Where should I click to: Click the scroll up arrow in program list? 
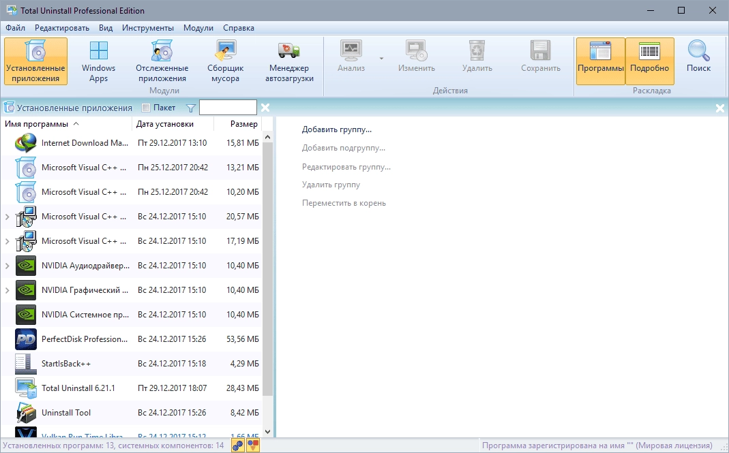click(x=267, y=137)
